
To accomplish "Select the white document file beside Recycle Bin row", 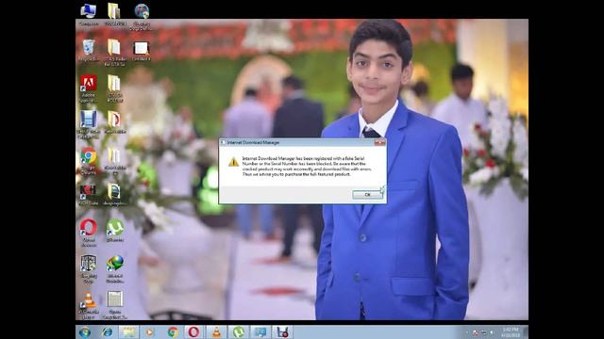I will pos(142,51).
